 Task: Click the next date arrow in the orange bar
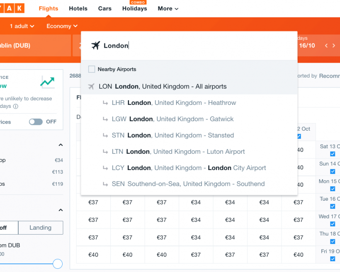coord(333,46)
